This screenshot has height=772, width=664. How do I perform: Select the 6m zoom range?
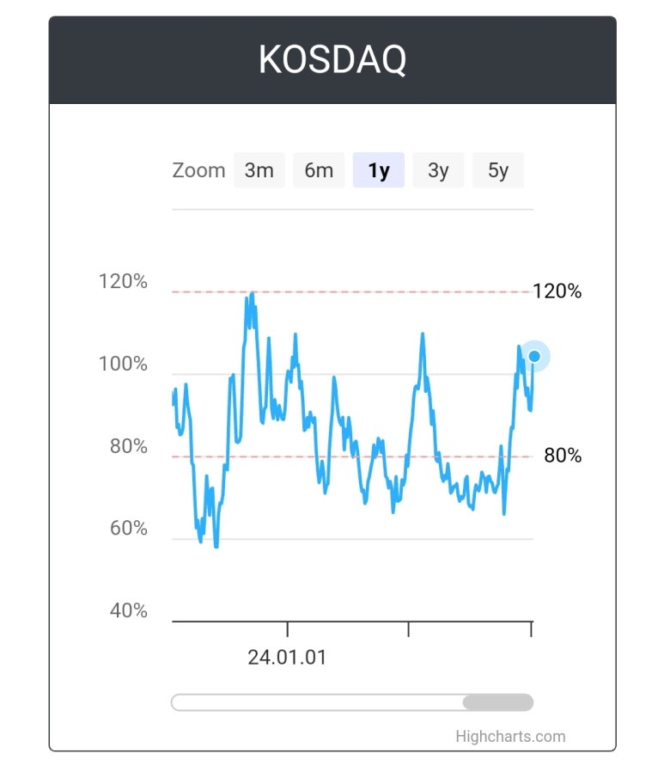point(319,170)
